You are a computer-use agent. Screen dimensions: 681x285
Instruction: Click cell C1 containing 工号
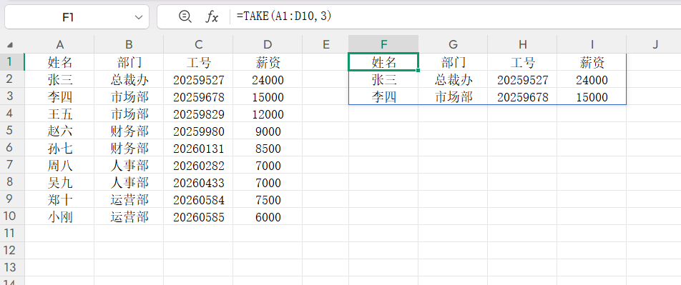(x=198, y=62)
